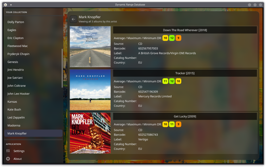
Task: Open the About label in sidebar
Action: tap(18, 159)
